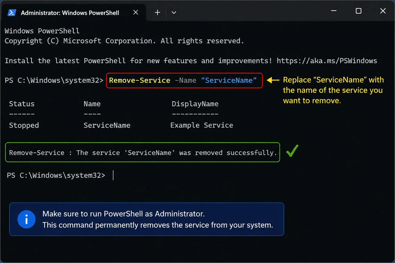
Task: Maximize the PowerShell window
Action: 358,11
